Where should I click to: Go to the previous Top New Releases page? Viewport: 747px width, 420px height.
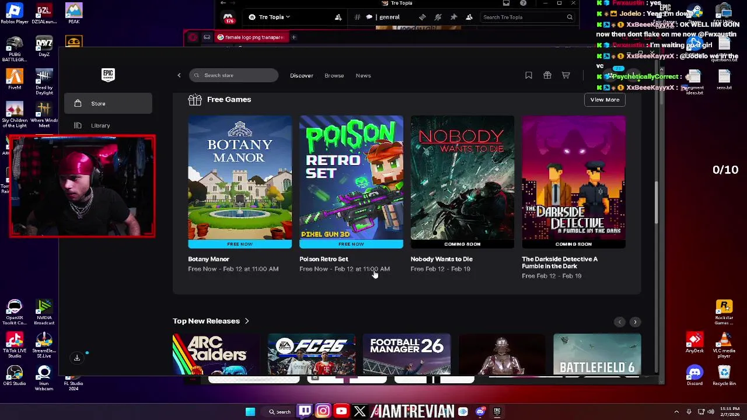coord(620,322)
